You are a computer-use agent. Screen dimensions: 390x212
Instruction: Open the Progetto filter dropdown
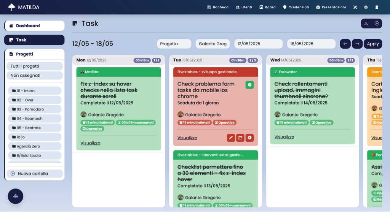point(174,44)
